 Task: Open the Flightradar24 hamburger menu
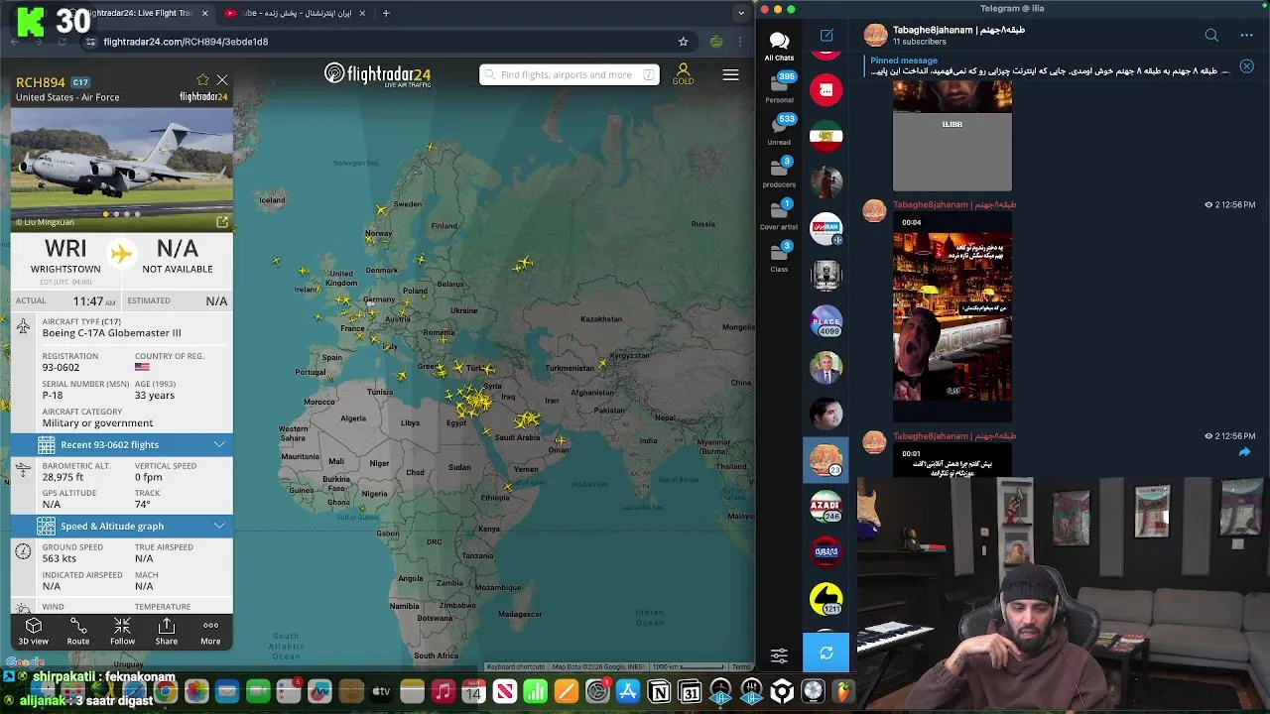730,74
